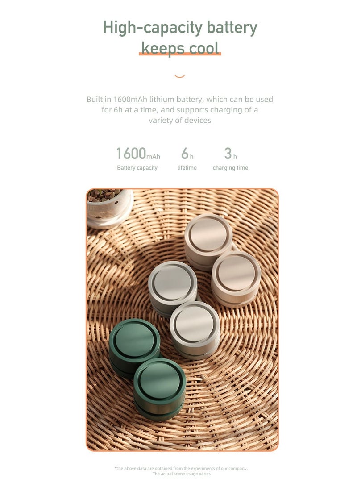The width and height of the screenshot is (357, 487).
Task: Click the lithium battery description paragraph
Action: click(180, 110)
